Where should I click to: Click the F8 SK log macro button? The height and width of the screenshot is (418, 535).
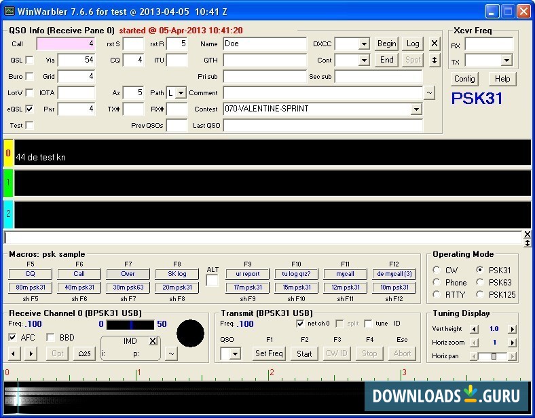click(177, 274)
